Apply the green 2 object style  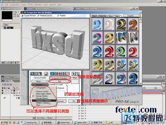pos(121,51)
